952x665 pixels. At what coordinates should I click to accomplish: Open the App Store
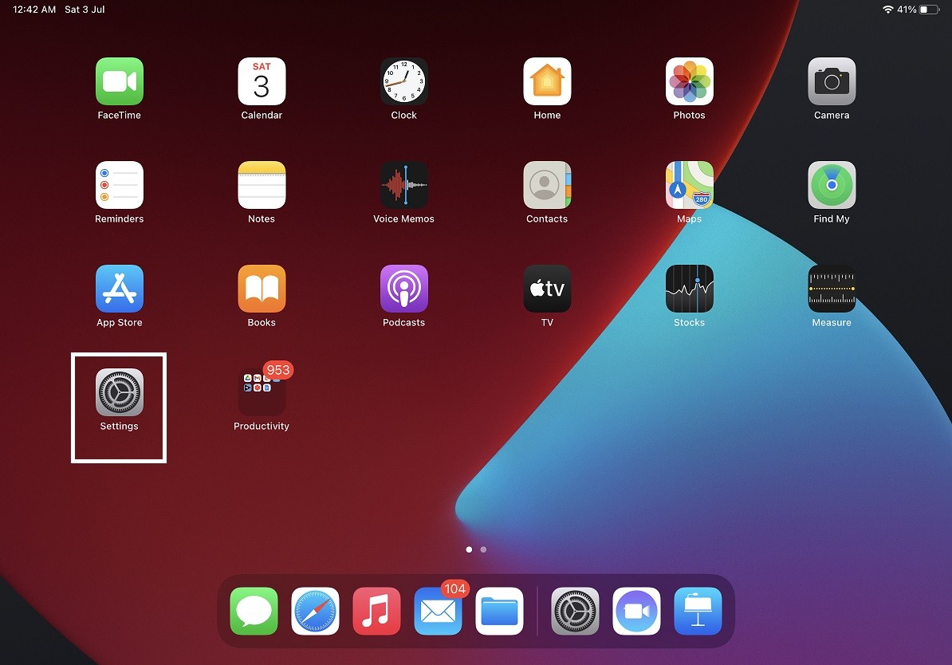point(120,289)
